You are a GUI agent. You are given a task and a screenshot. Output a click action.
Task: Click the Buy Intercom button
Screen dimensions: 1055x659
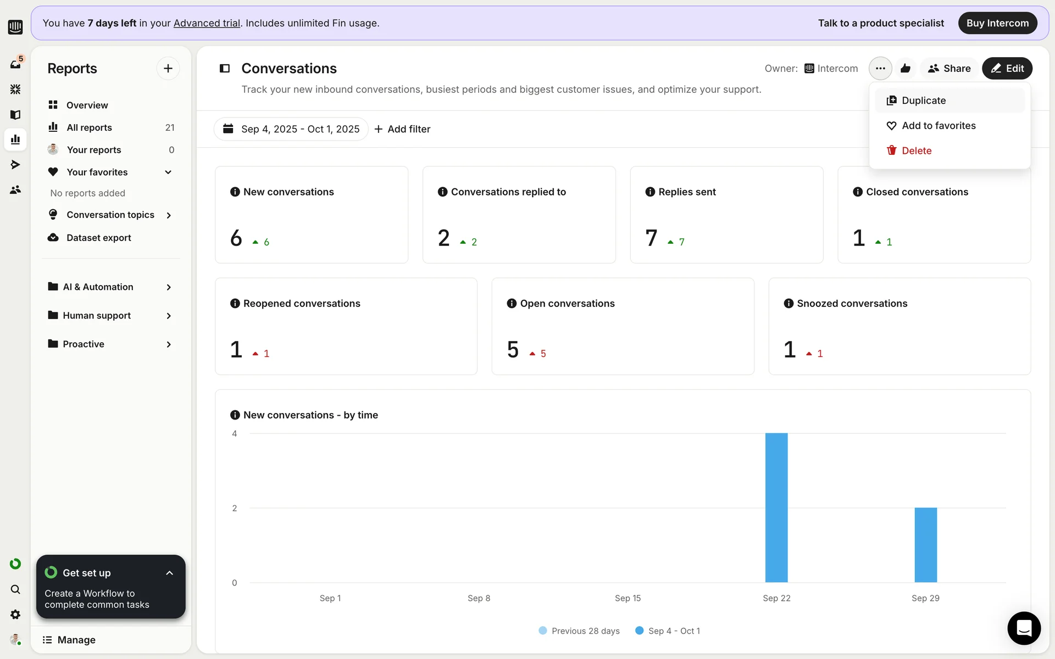[x=997, y=23]
